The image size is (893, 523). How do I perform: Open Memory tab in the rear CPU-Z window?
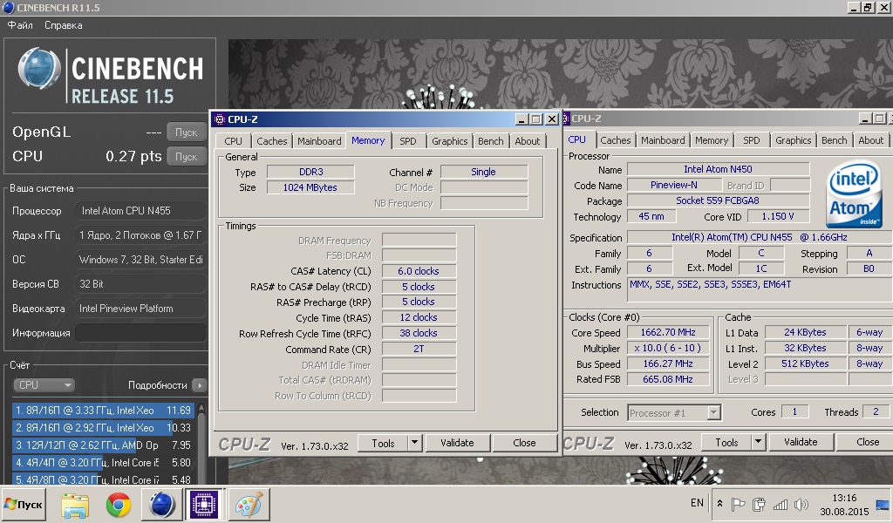(712, 140)
